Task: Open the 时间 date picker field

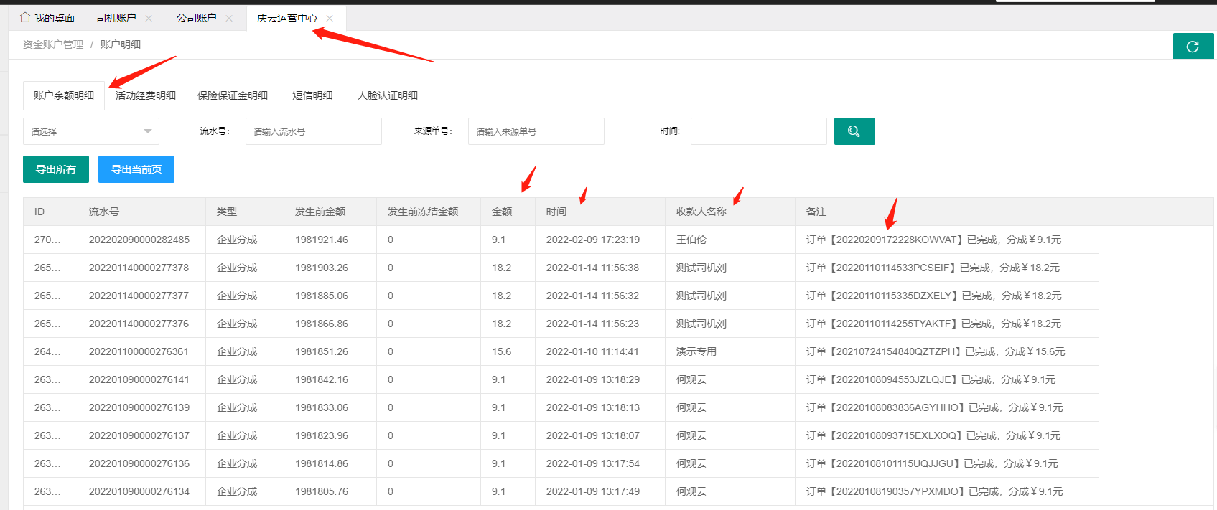Action: pyautogui.click(x=758, y=131)
